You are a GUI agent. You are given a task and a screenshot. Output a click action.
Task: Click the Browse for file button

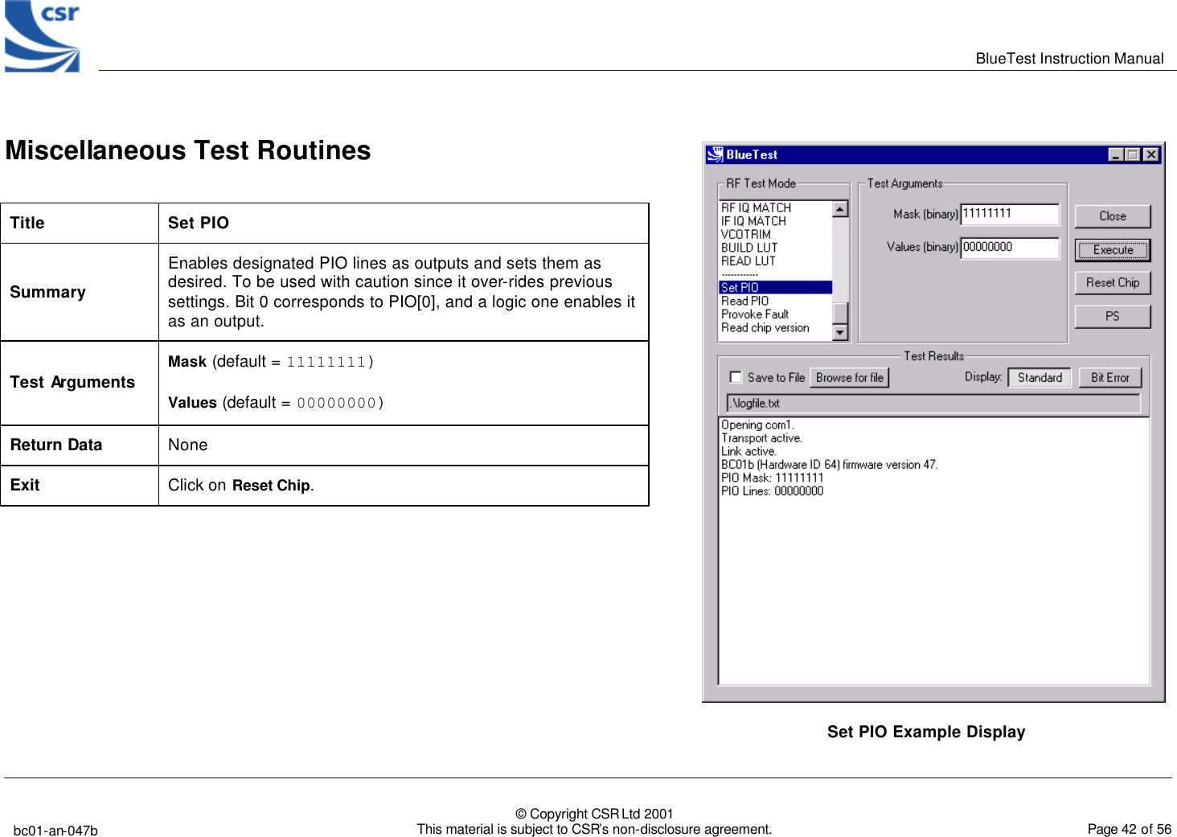pyautogui.click(x=850, y=378)
